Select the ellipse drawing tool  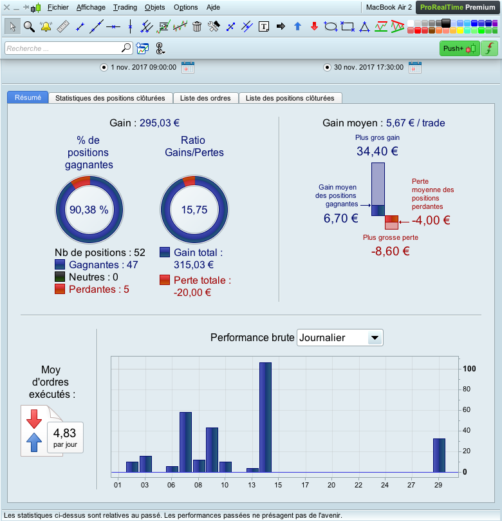coord(331,26)
